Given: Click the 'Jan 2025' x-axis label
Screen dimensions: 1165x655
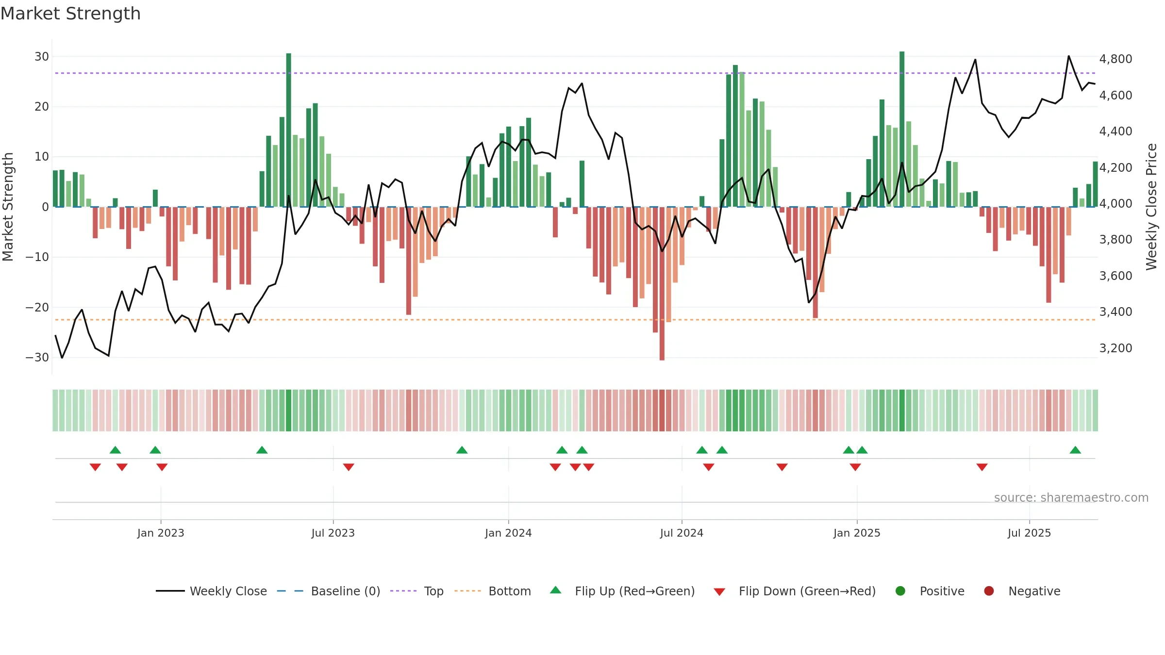Looking at the screenshot, I should (857, 533).
